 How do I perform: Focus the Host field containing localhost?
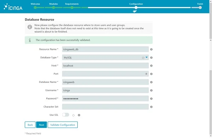point(105,65)
